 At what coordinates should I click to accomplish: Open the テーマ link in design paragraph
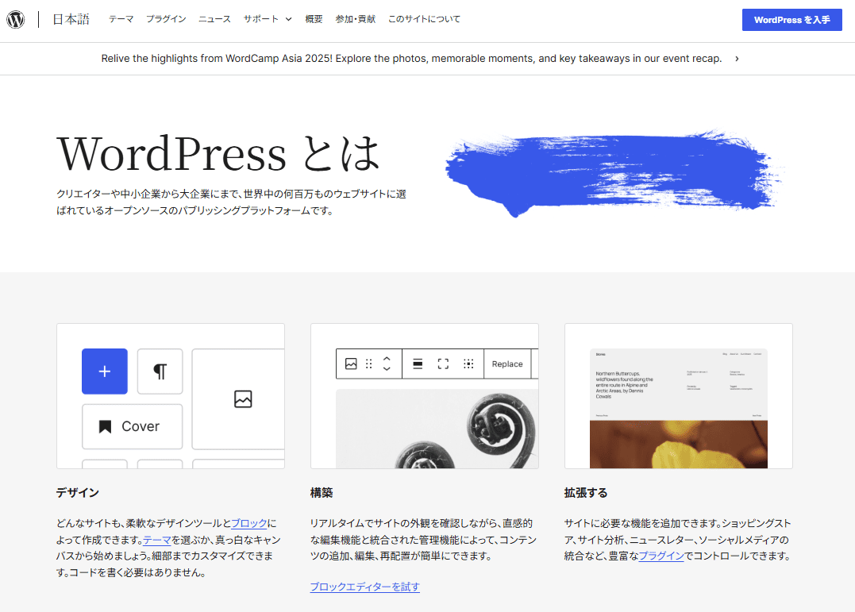coord(157,540)
